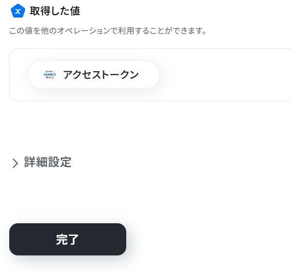Finish setup using the dark 完了 button
The width and height of the screenshot is (291, 272).
point(68,239)
